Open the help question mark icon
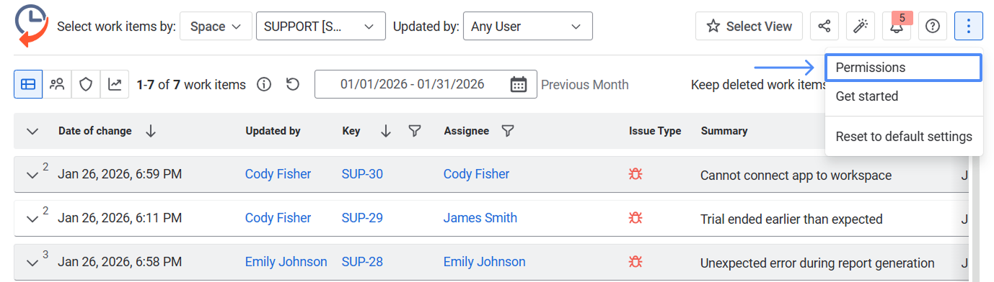This screenshot has width=994, height=282. click(933, 26)
